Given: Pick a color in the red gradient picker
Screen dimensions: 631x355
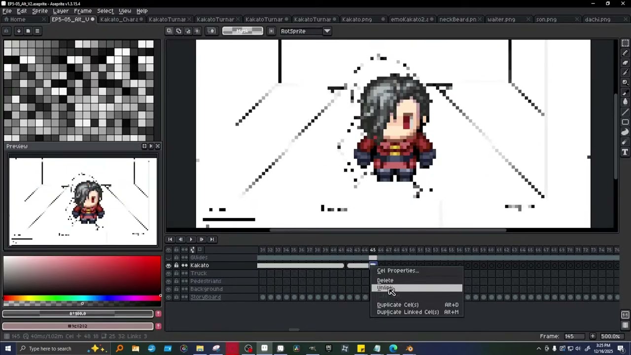Looking at the screenshot, I should click(82, 275).
